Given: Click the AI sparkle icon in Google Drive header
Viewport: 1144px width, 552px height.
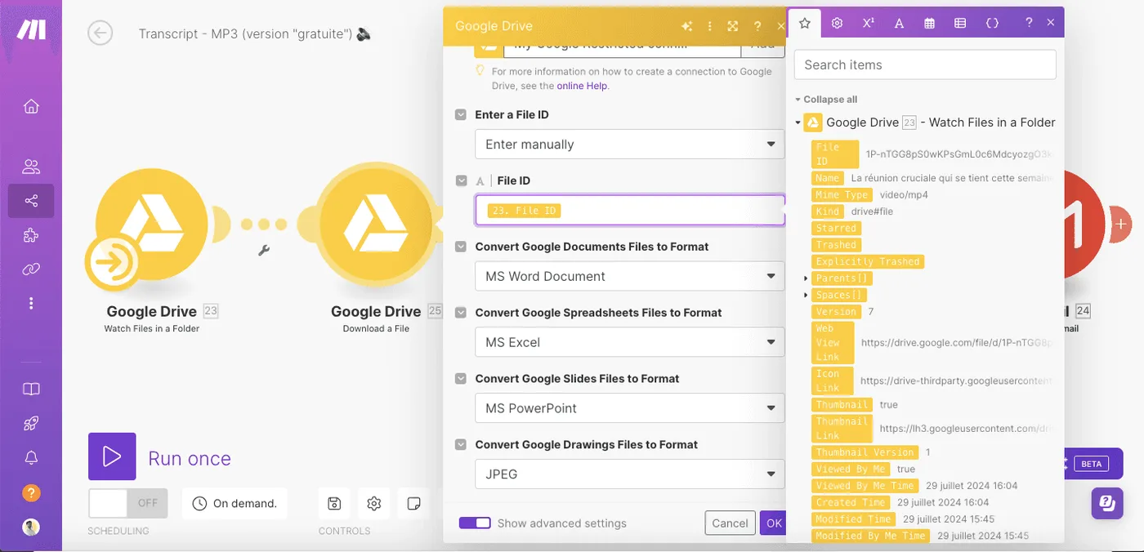Looking at the screenshot, I should [686, 26].
